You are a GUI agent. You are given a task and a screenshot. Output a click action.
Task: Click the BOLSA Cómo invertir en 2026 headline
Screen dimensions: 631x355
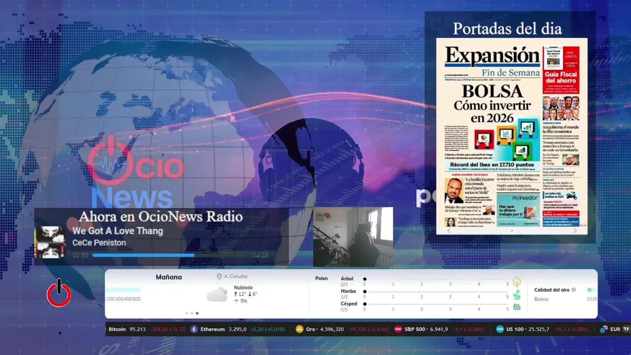(x=491, y=105)
